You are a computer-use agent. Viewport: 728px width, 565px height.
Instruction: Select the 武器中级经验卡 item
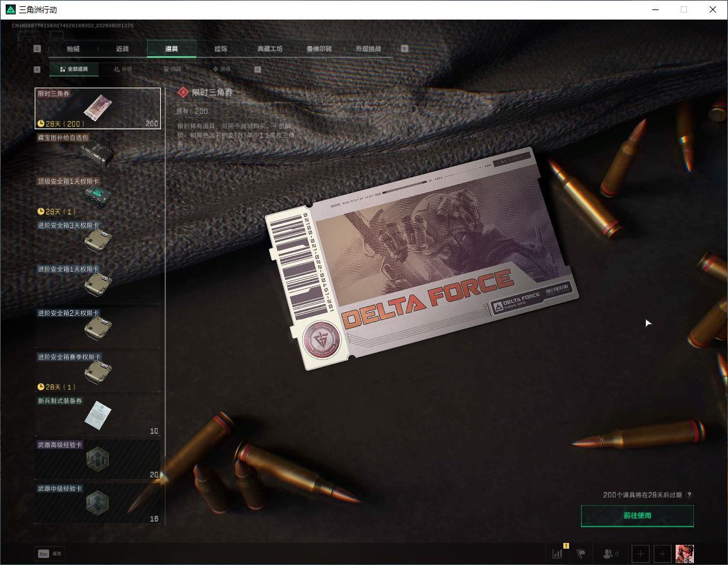coord(98,503)
